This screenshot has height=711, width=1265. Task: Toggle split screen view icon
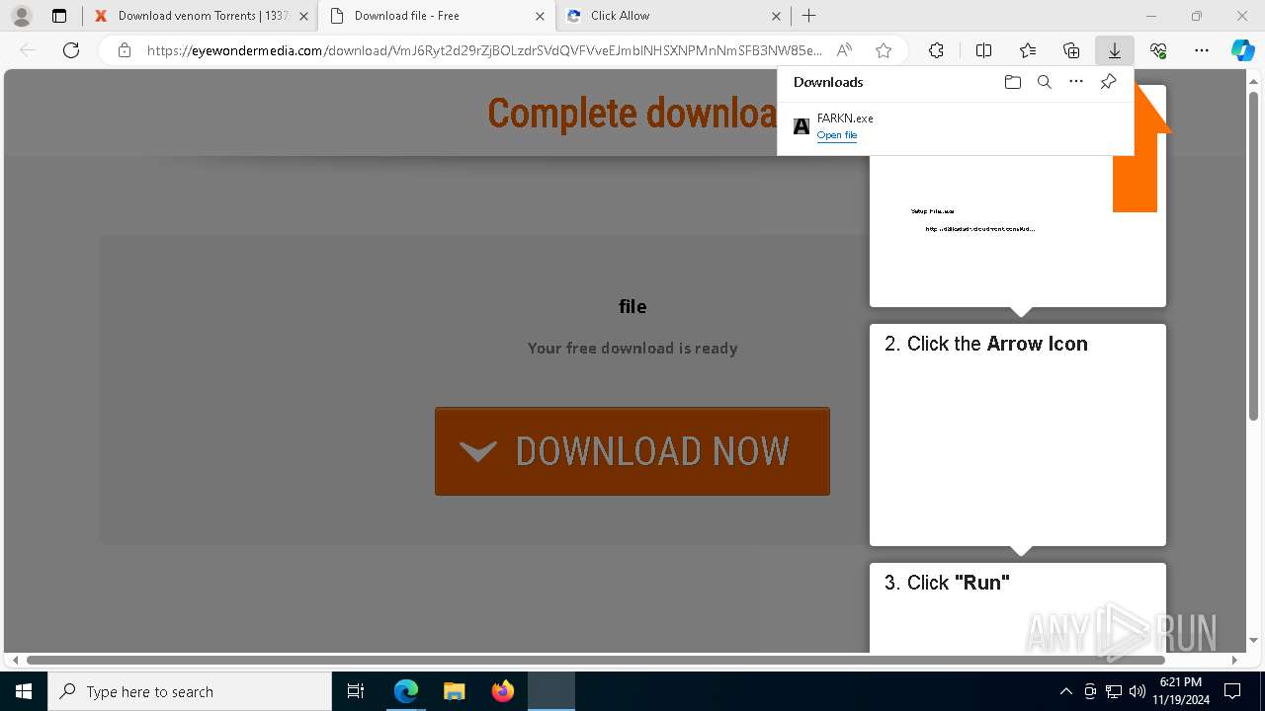pyautogui.click(x=983, y=50)
